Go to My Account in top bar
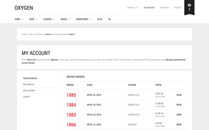 pyautogui.click(x=149, y=8)
